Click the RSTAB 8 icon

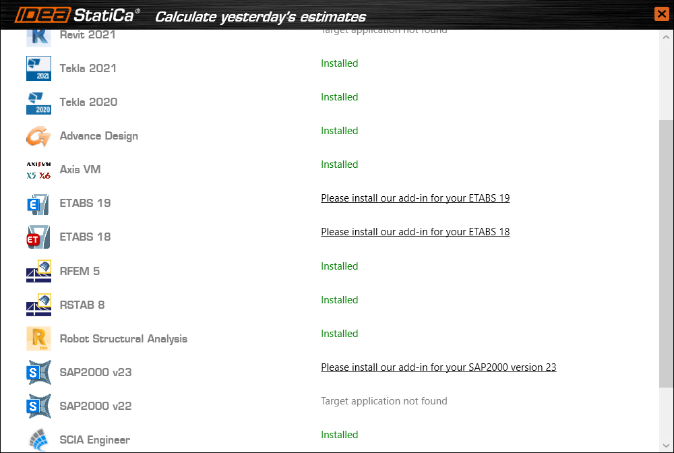[x=38, y=305]
